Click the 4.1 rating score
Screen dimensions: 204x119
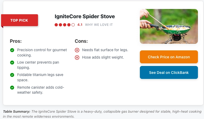click(x=80, y=25)
